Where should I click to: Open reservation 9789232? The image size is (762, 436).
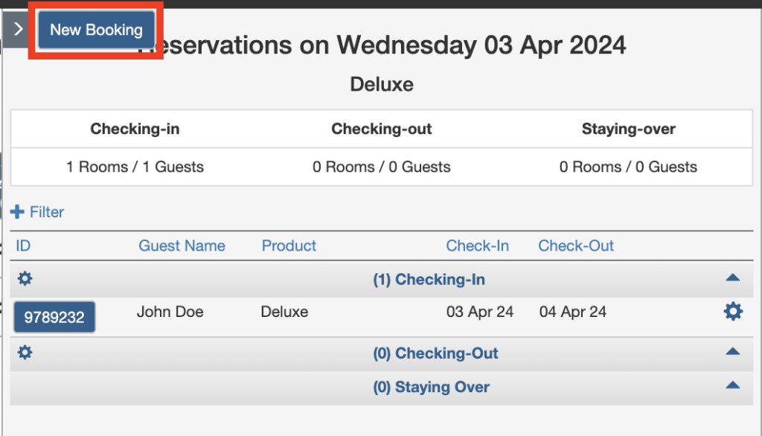[x=54, y=316]
